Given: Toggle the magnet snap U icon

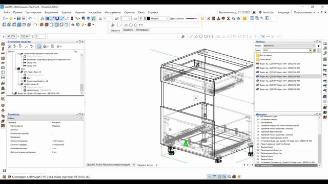Looking at the screenshot, I should 57,18.
